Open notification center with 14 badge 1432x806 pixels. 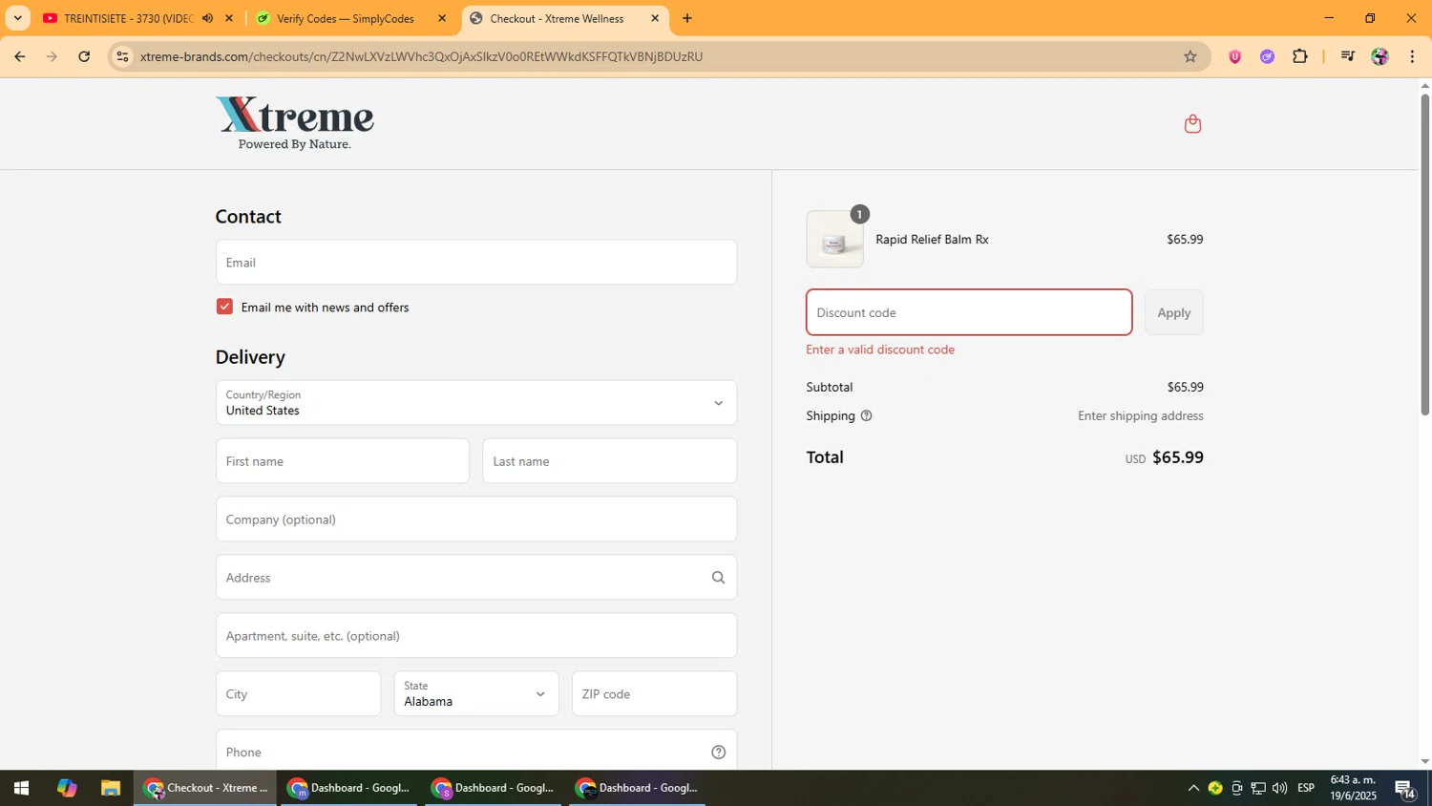(x=1405, y=789)
